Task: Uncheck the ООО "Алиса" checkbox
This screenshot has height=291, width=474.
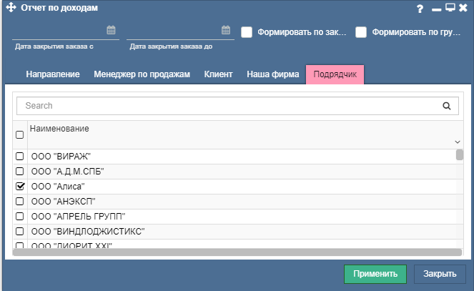Action: click(20, 186)
